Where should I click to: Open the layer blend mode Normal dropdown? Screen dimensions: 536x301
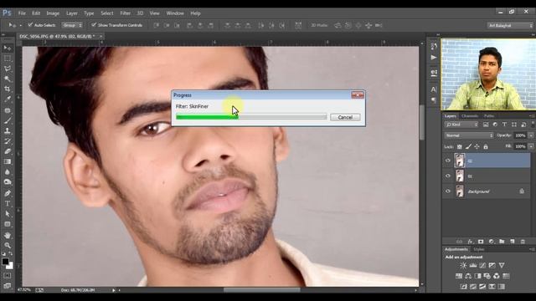[x=469, y=135]
